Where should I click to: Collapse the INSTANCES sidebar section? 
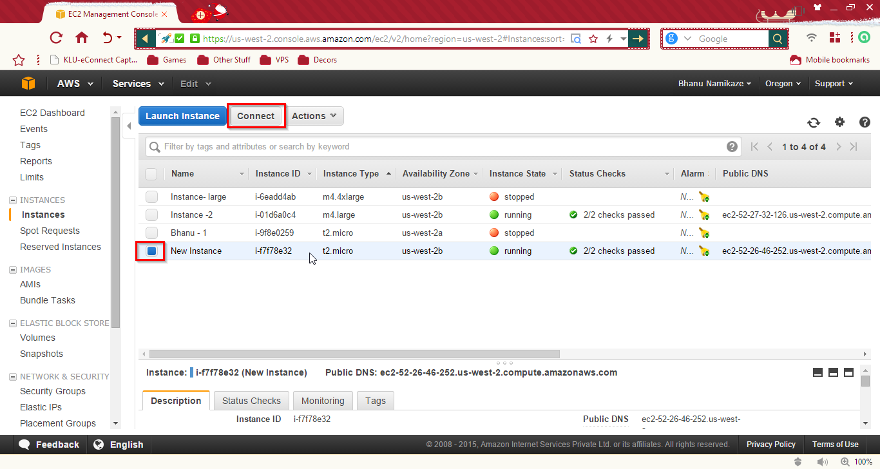tap(13, 200)
